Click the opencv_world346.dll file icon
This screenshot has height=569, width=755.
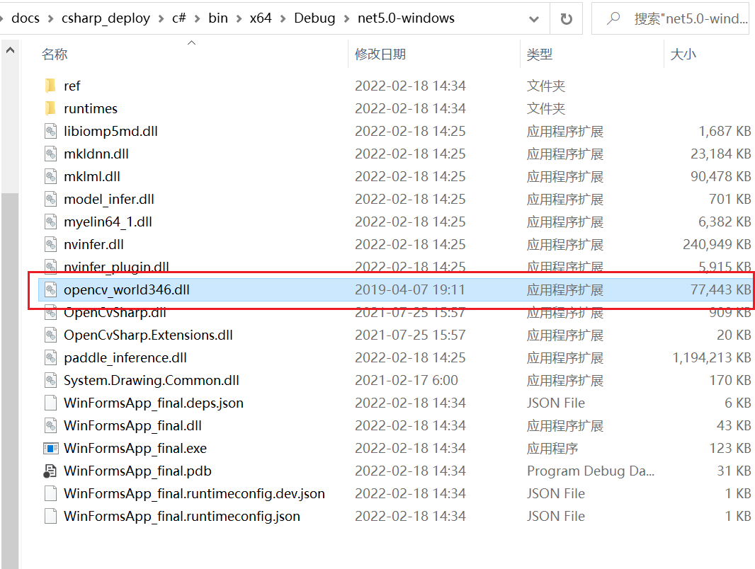tap(50, 289)
